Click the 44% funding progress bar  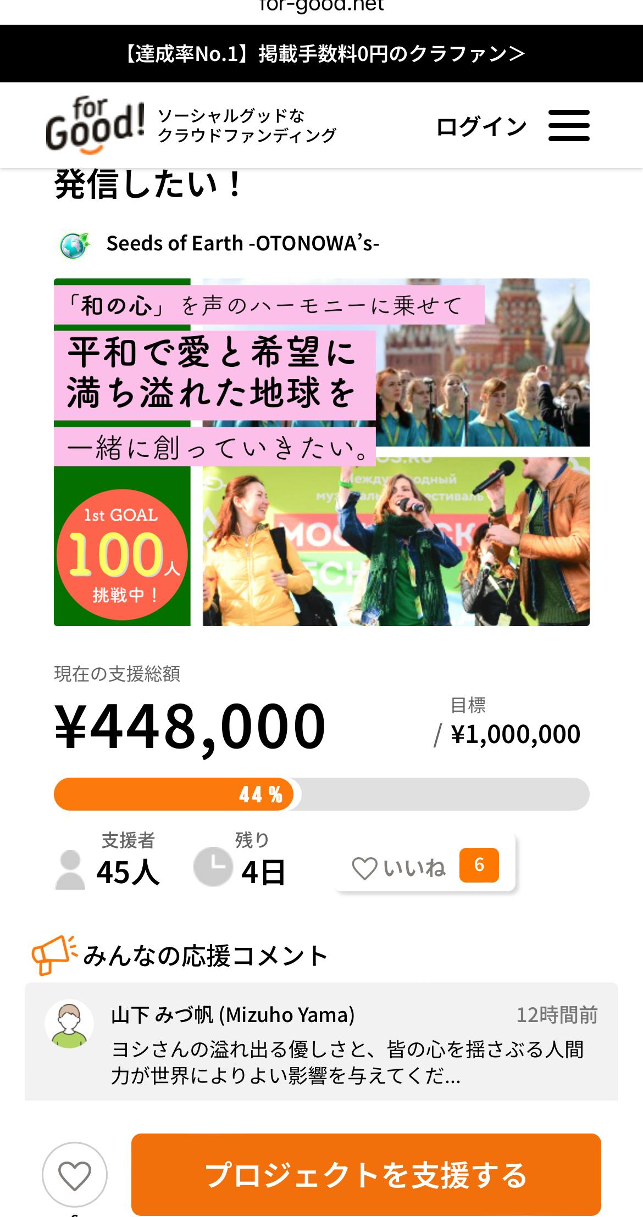pos(321,794)
